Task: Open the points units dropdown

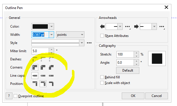Action: pyautogui.click(x=70, y=35)
